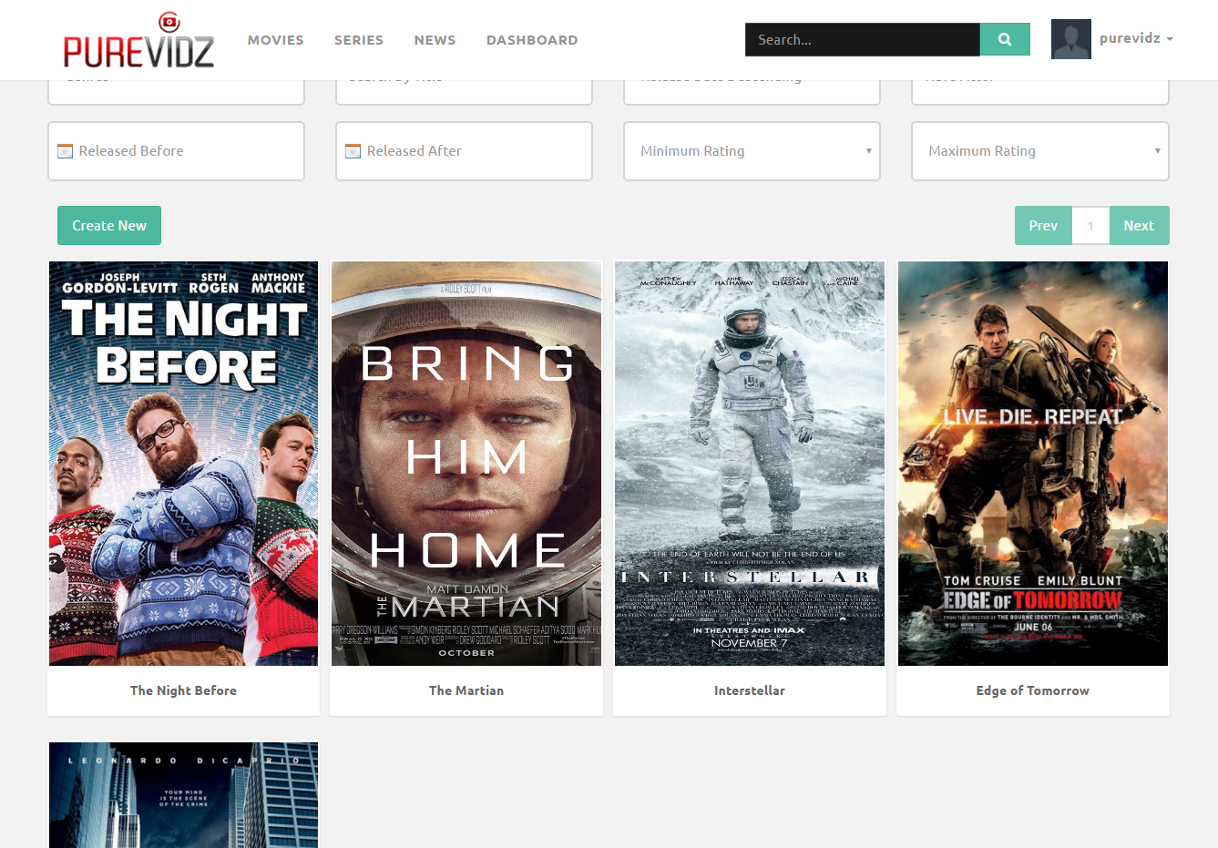Open the Dashboard page

(532, 40)
